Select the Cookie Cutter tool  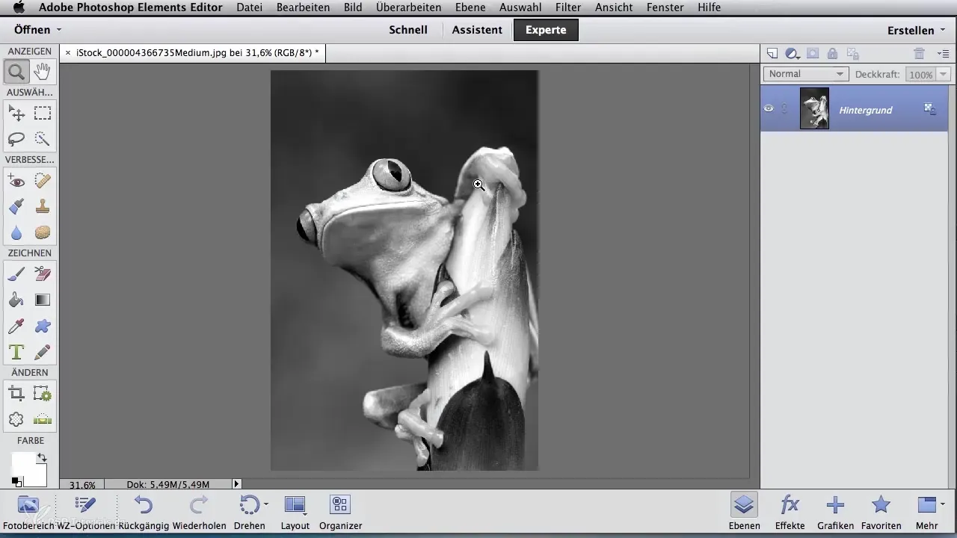(x=16, y=419)
